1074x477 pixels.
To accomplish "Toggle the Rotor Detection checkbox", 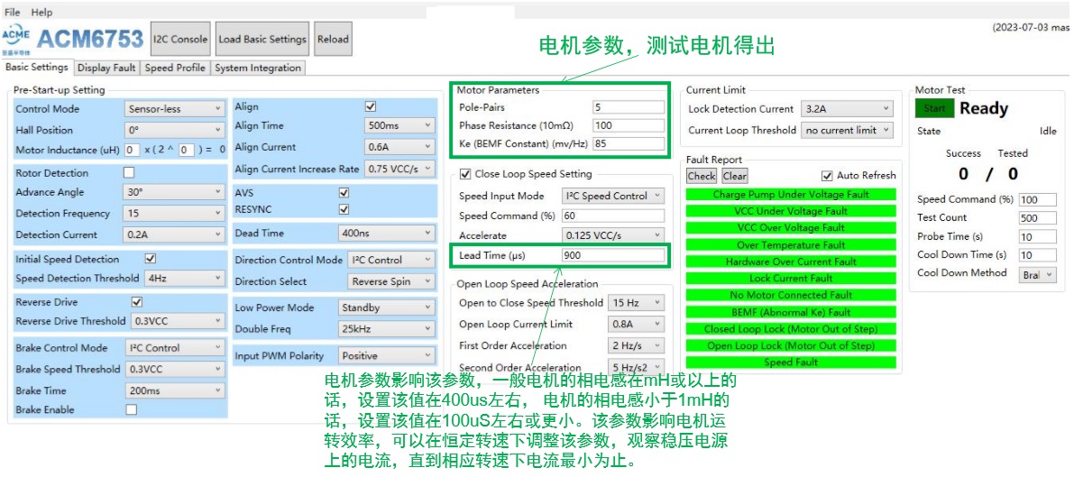I will [x=129, y=173].
